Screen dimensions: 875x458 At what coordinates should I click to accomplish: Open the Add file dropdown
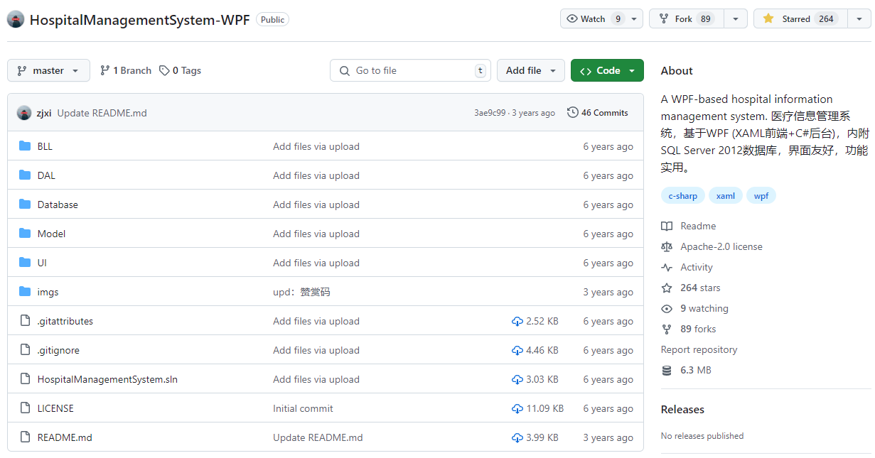click(530, 70)
